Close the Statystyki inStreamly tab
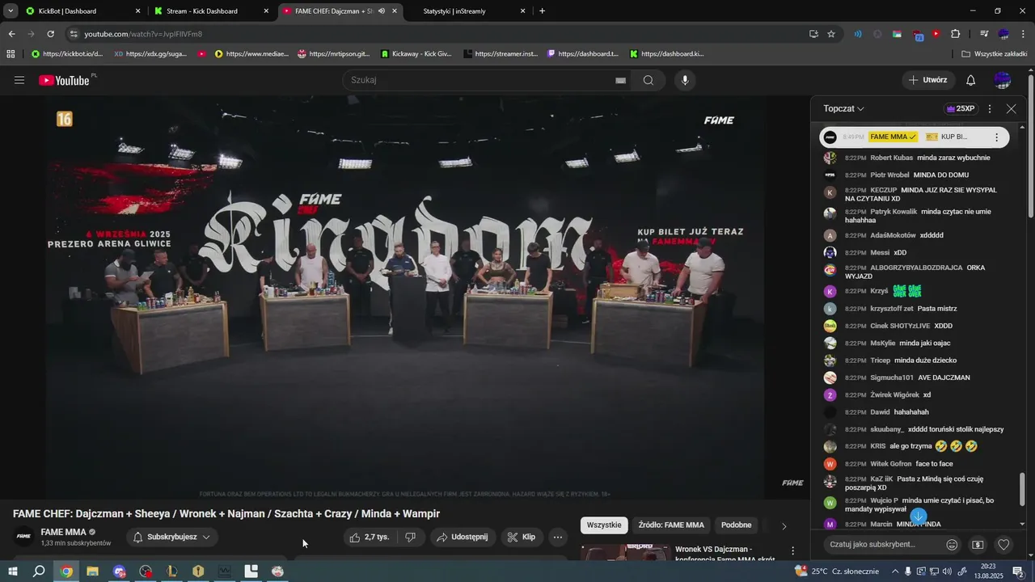1035x582 pixels. click(x=523, y=11)
